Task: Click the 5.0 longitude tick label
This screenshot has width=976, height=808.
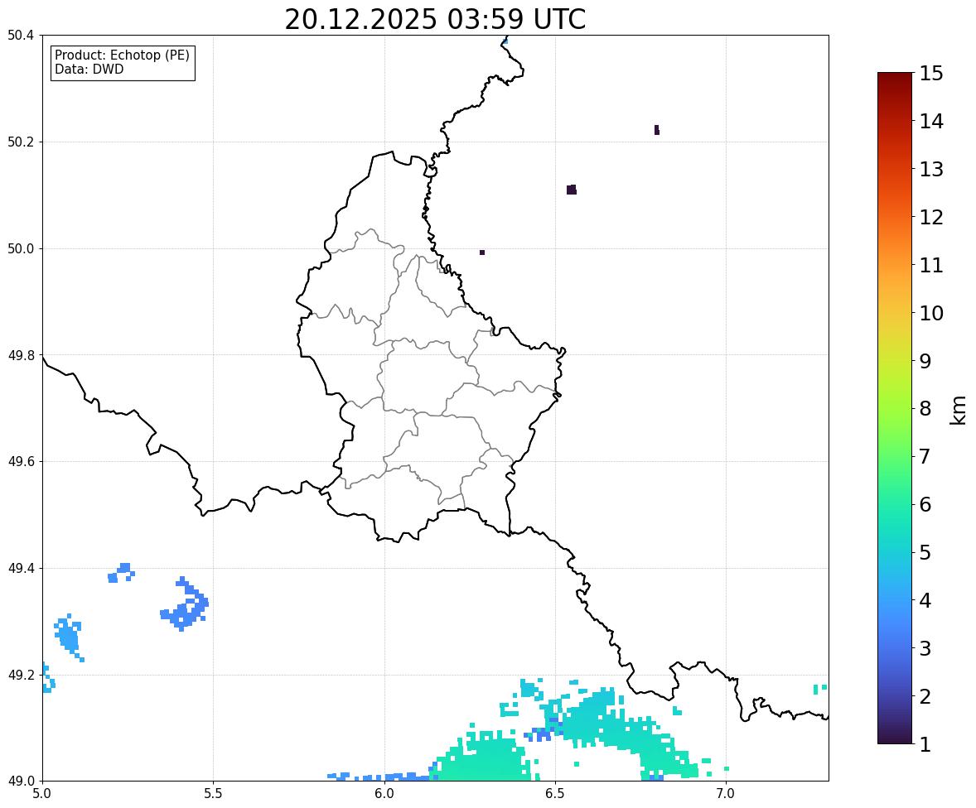Action: (42, 794)
